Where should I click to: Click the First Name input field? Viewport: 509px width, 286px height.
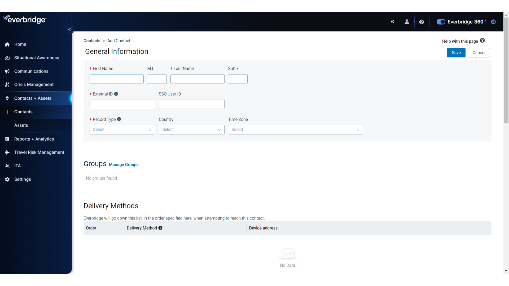pyautogui.click(x=117, y=79)
